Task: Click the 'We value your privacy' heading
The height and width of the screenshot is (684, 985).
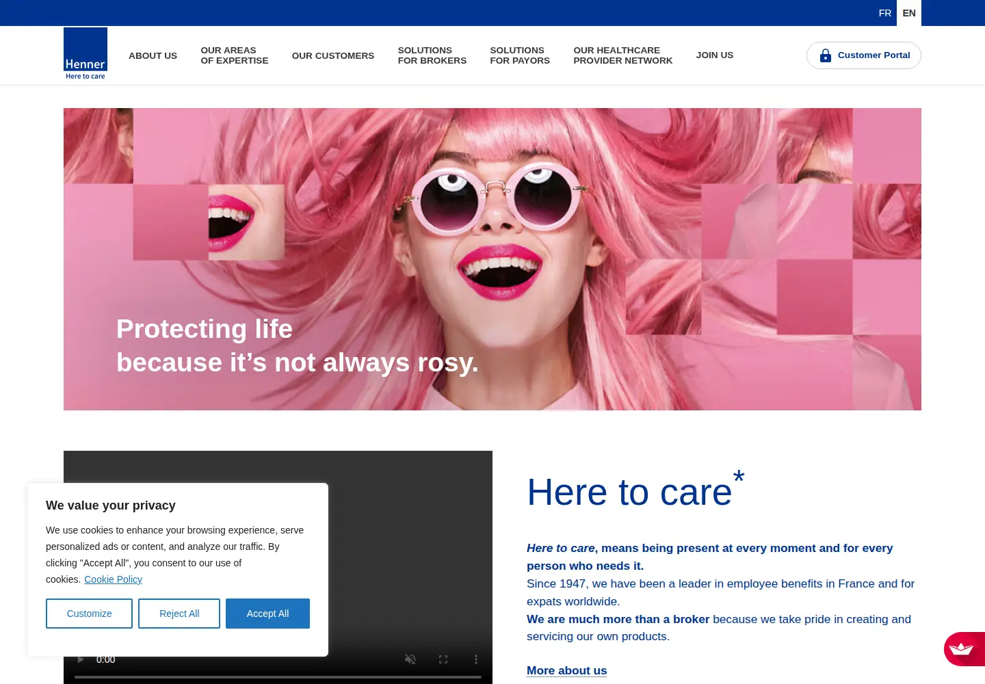Action: [x=111, y=505]
